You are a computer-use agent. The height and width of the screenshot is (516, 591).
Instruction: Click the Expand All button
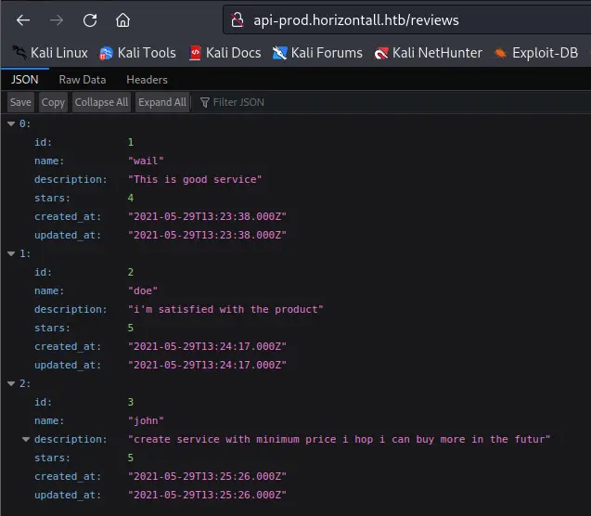[x=162, y=102]
